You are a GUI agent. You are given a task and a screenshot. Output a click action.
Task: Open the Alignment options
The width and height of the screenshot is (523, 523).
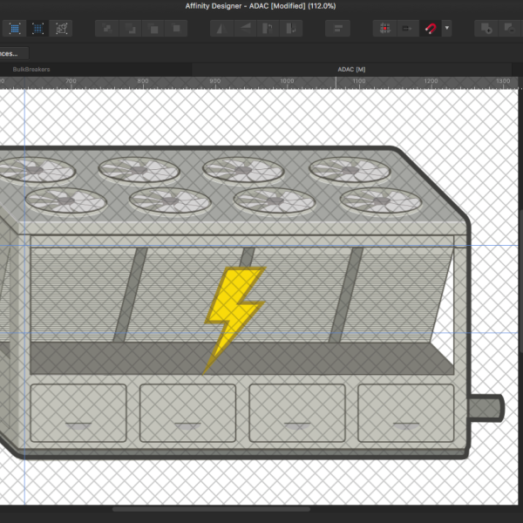coord(337,28)
